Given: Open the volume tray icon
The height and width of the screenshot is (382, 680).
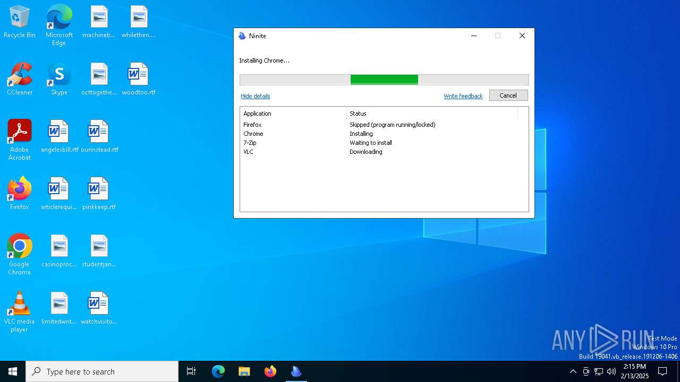Looking at the screenshot, I should click(x=611, y=371).
